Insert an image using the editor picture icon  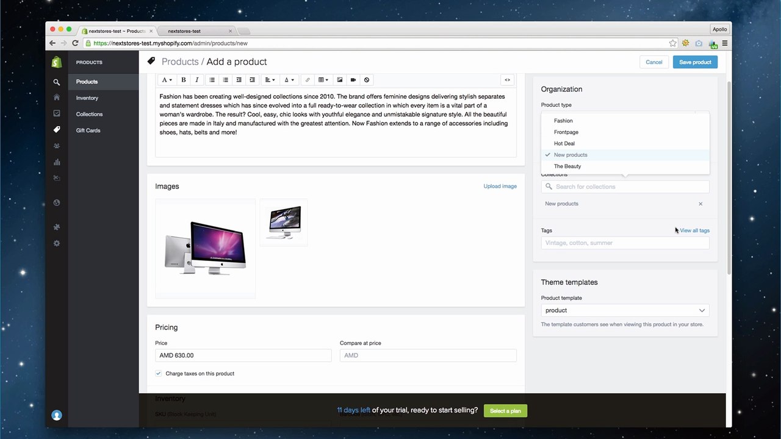[x=340, y=80]
